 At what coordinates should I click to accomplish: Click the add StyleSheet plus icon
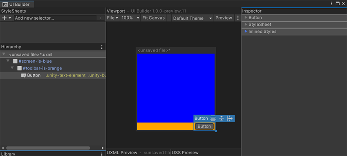click(4, 18)
